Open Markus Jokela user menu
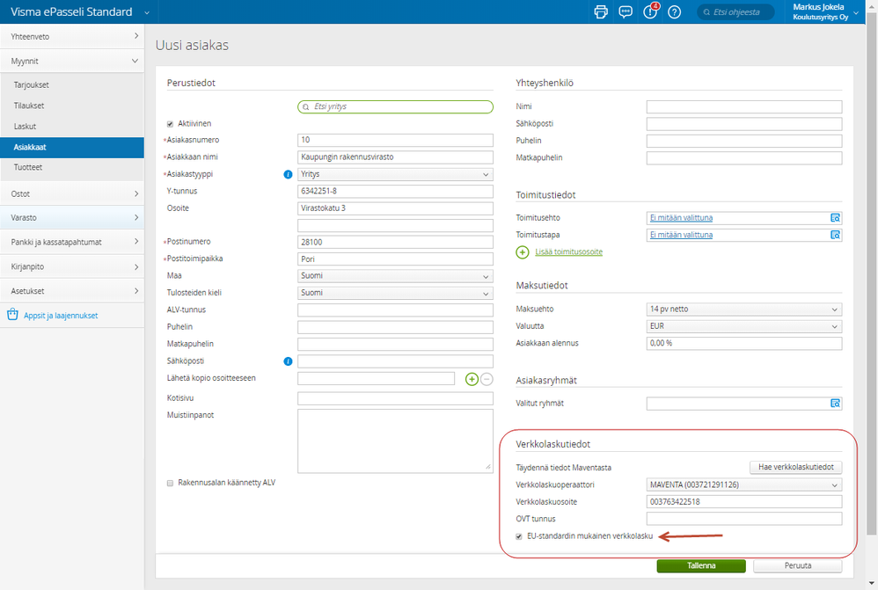 point(825,11)
